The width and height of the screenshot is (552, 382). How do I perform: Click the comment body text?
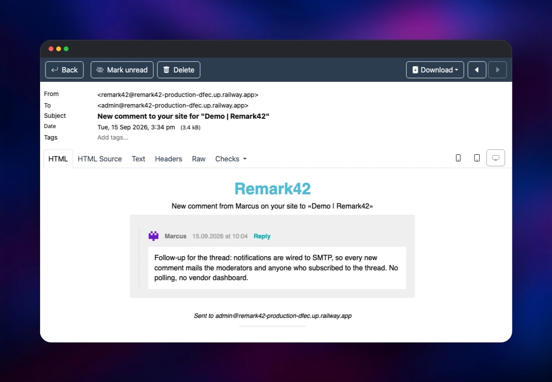click(277, 268)
